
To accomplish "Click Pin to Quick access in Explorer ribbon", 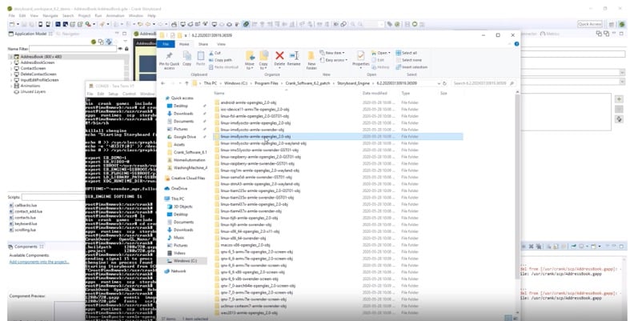I will (x=169, y=60).
